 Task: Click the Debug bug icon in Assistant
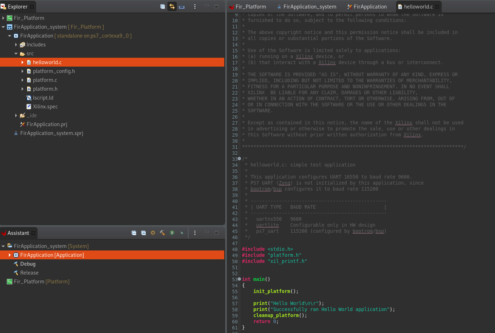tap(182, 233)
